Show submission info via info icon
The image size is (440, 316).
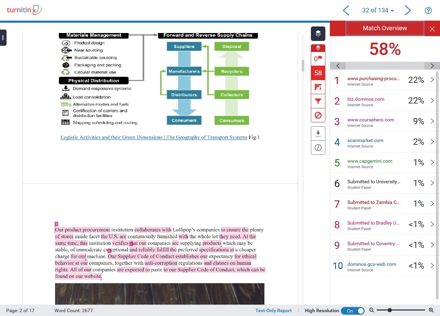tap(318, 148)
